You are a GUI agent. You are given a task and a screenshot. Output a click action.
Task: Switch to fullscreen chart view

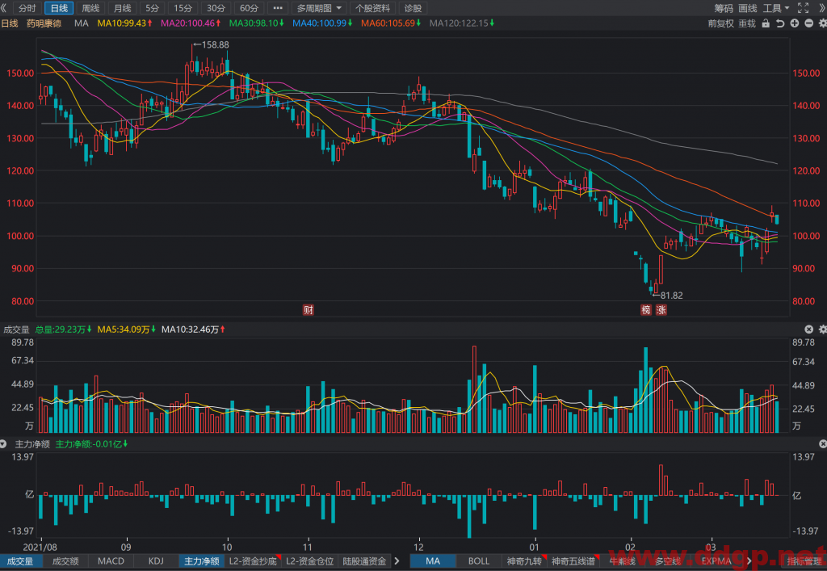pyautogui.click(x=803, y=8)
